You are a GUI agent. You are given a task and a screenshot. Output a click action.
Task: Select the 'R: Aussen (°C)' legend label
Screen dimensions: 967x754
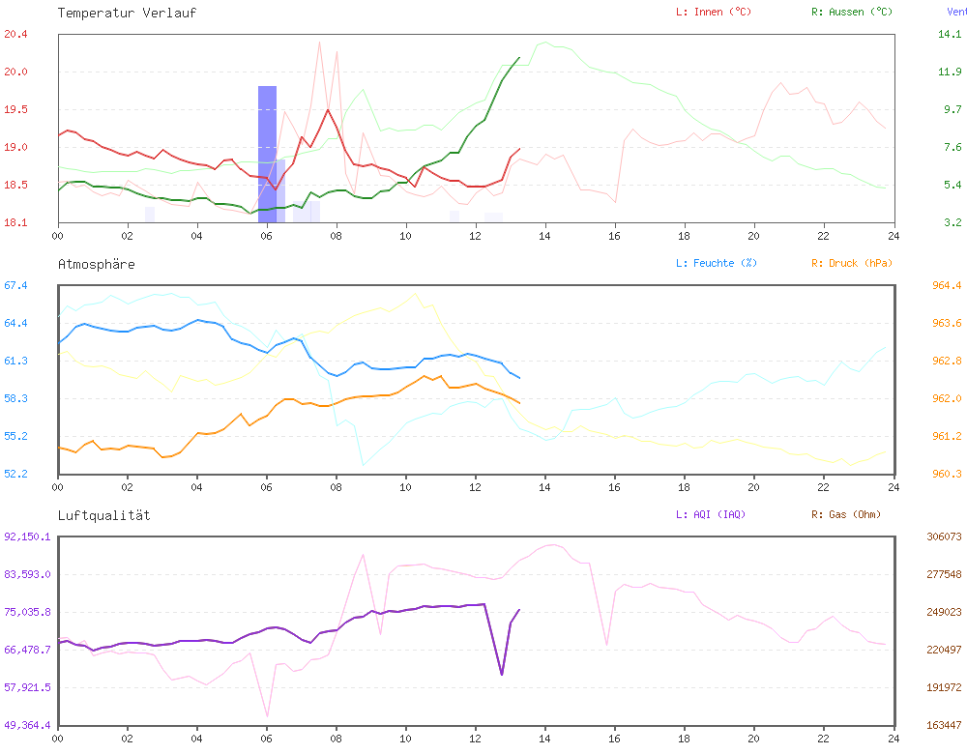click(x=850, y=12)
